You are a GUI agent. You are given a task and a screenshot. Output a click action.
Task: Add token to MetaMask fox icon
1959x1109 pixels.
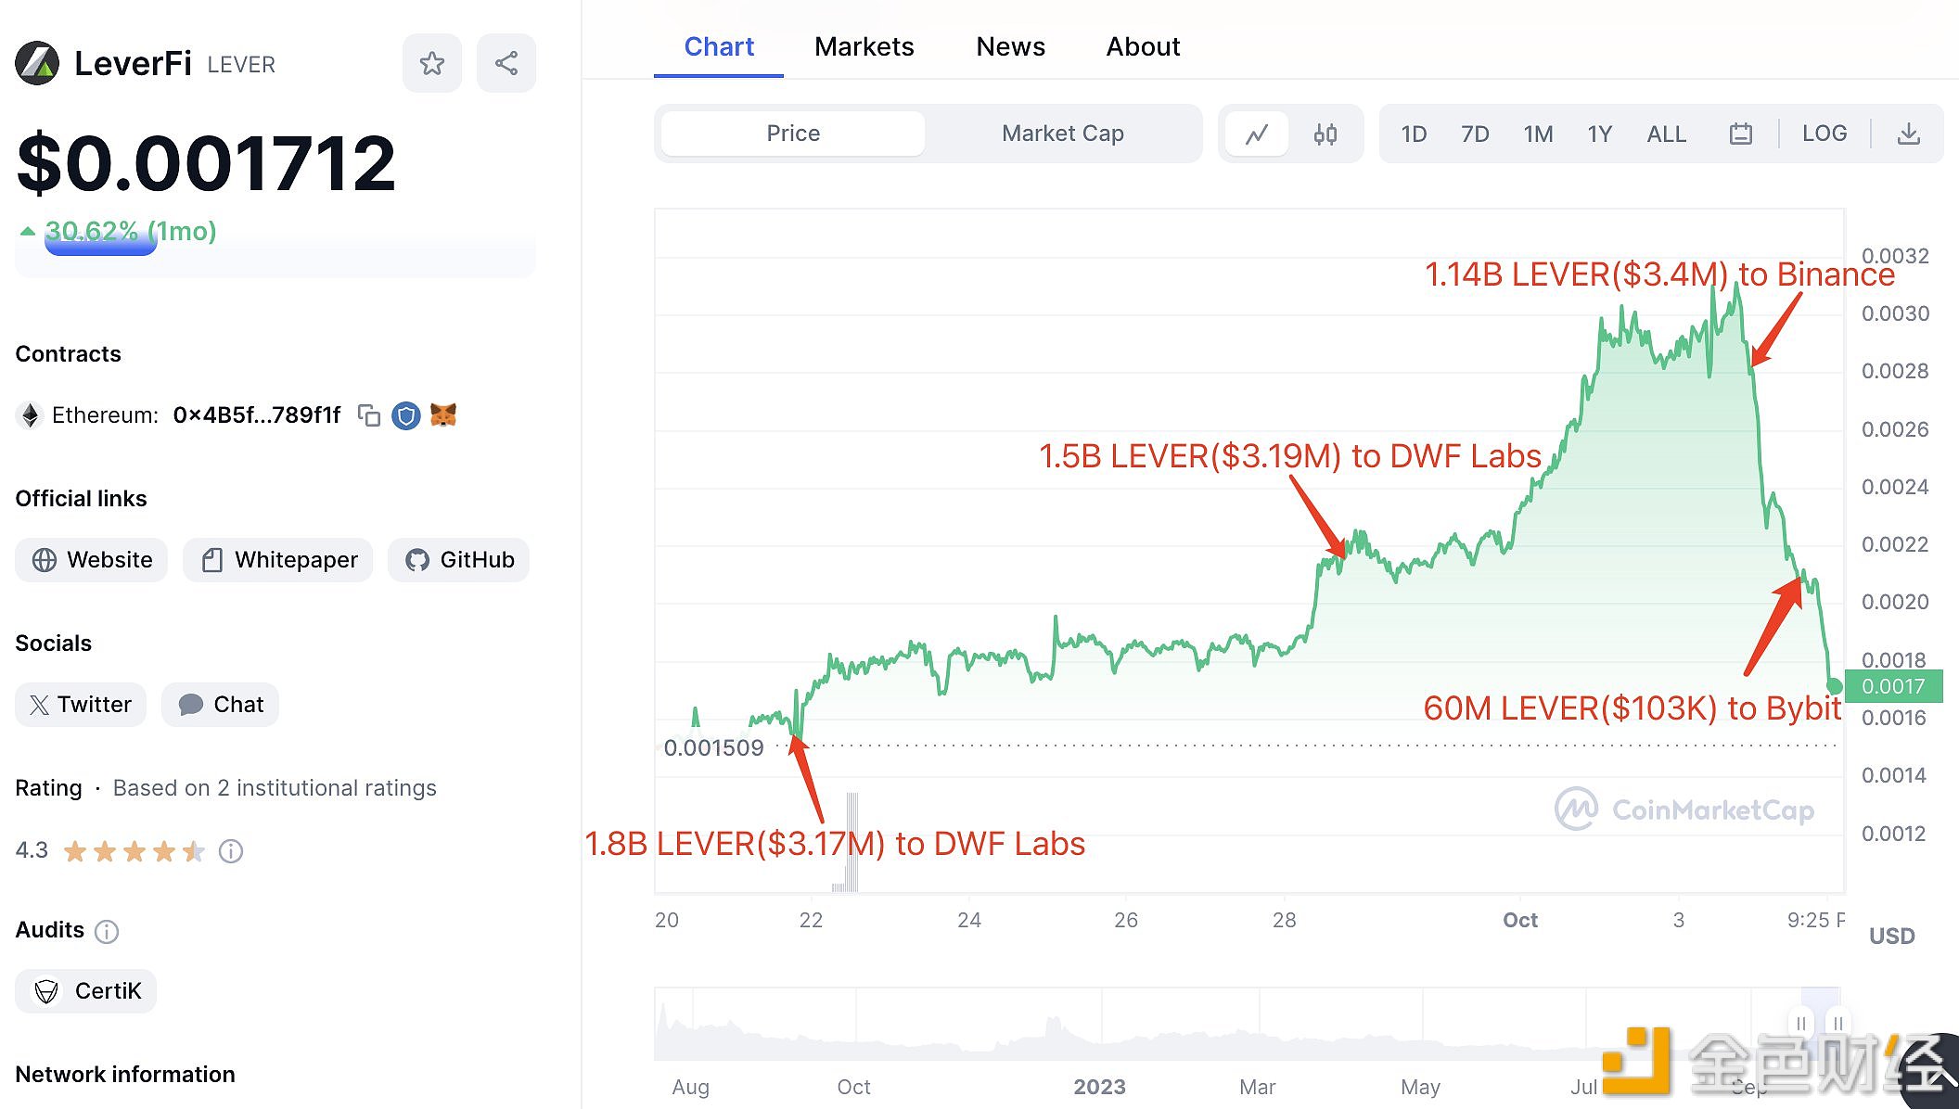[x=443, y=414]
